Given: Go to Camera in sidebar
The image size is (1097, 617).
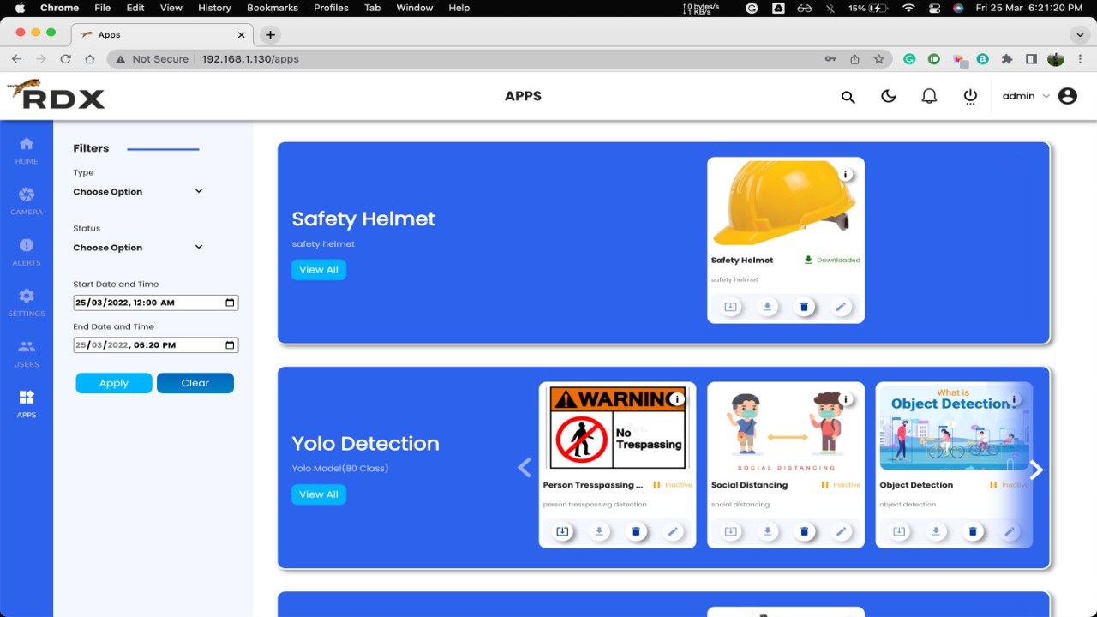Looking at the screenshot, I should tap(27, 201).
